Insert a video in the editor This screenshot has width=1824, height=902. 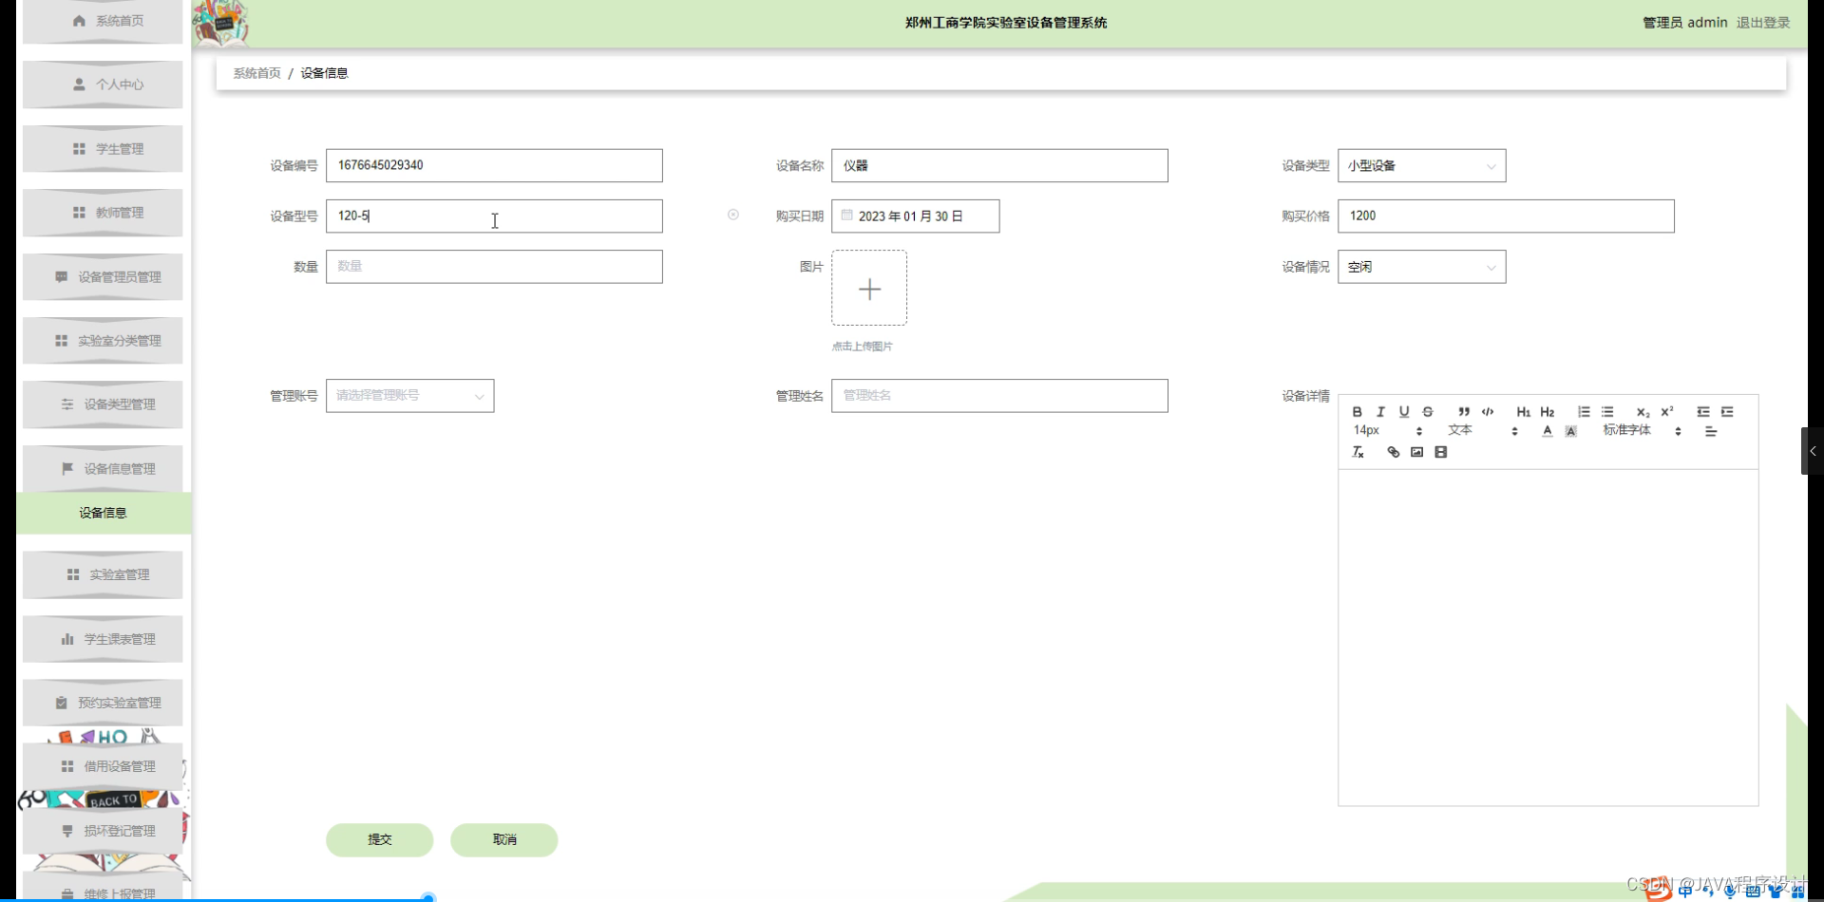1441,452
